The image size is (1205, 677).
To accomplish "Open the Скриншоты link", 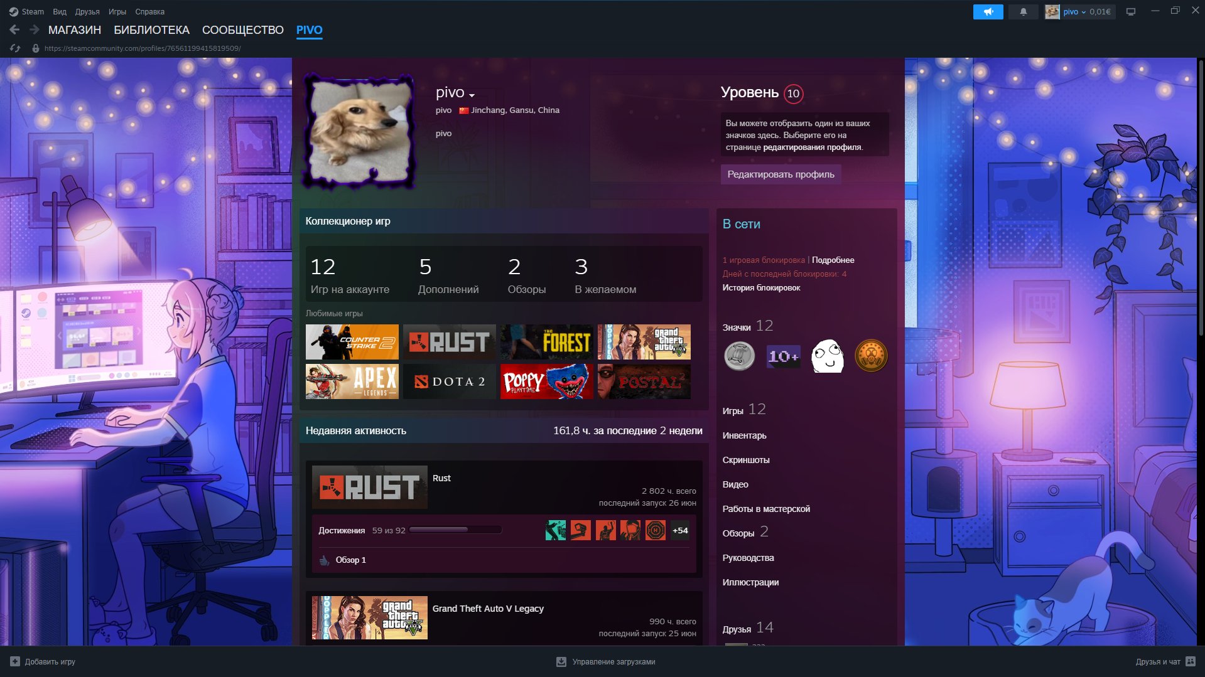I will [x=746, y=460].
